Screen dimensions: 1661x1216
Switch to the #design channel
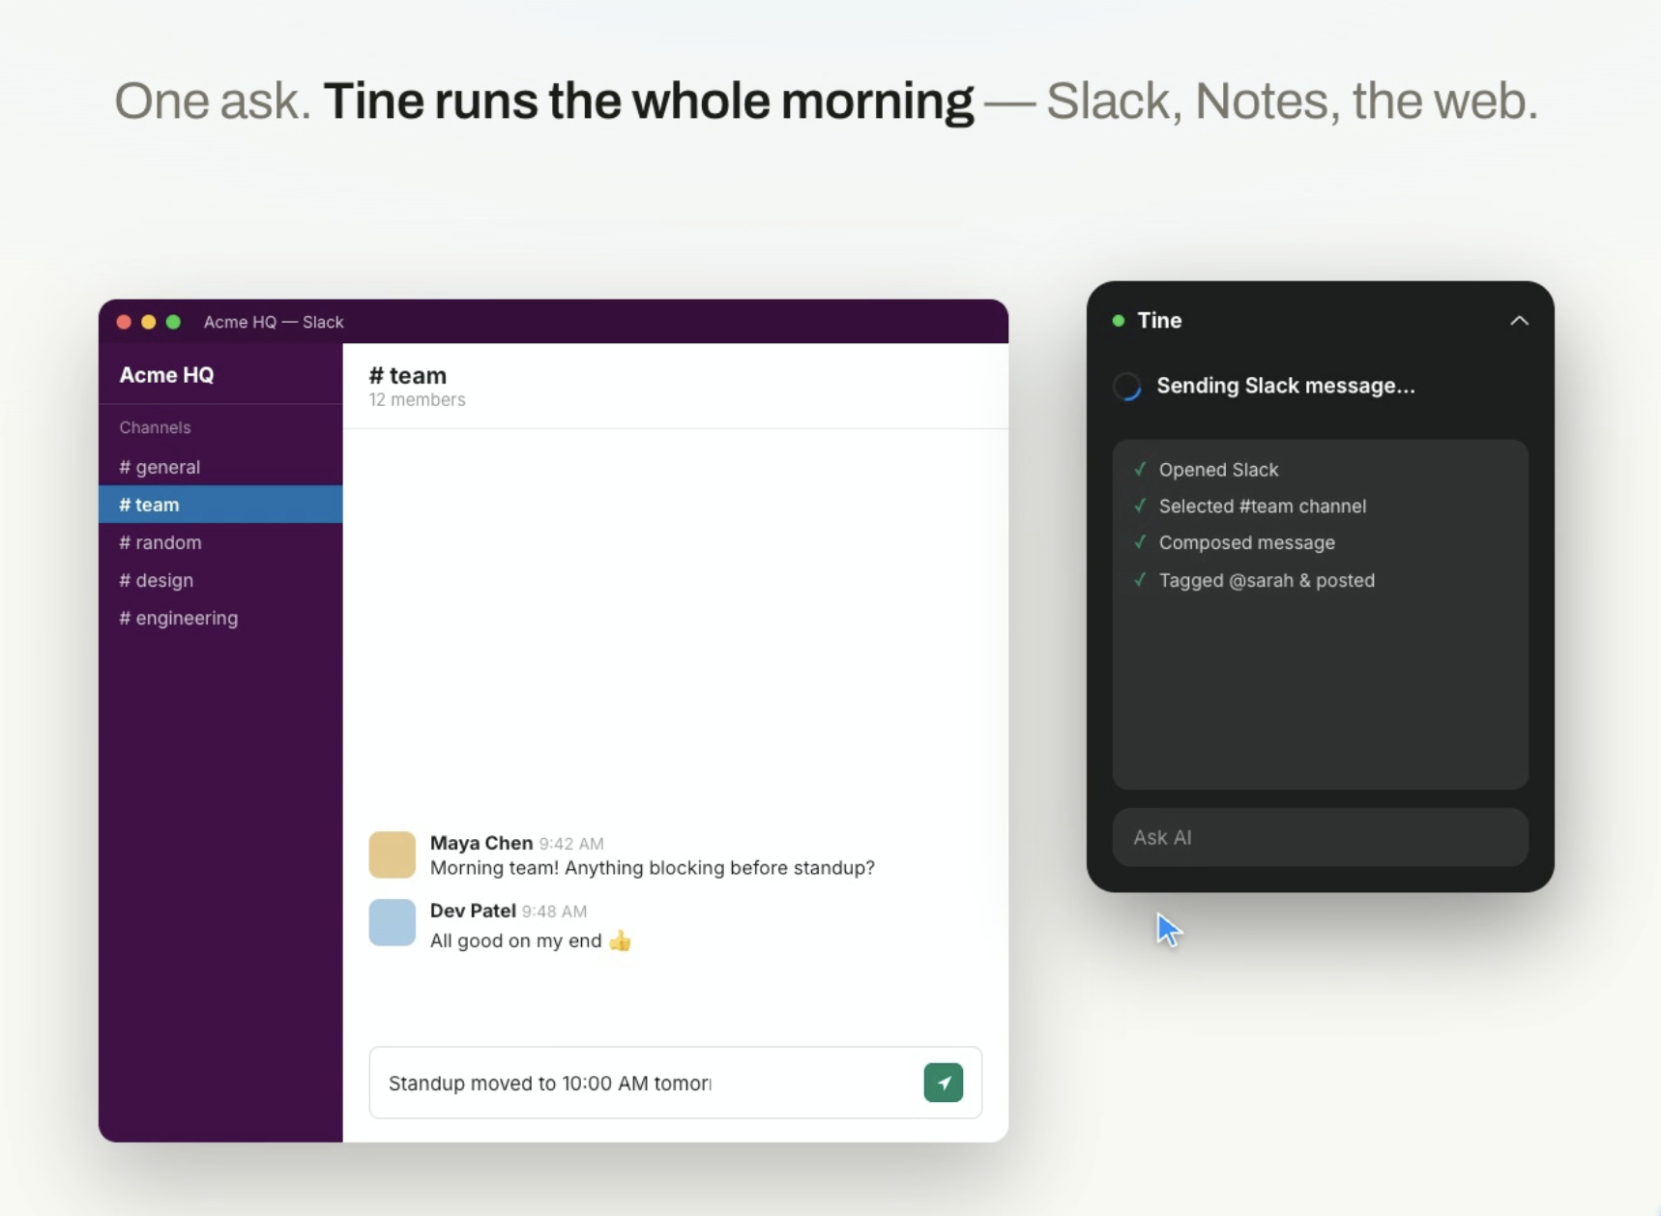220,580
